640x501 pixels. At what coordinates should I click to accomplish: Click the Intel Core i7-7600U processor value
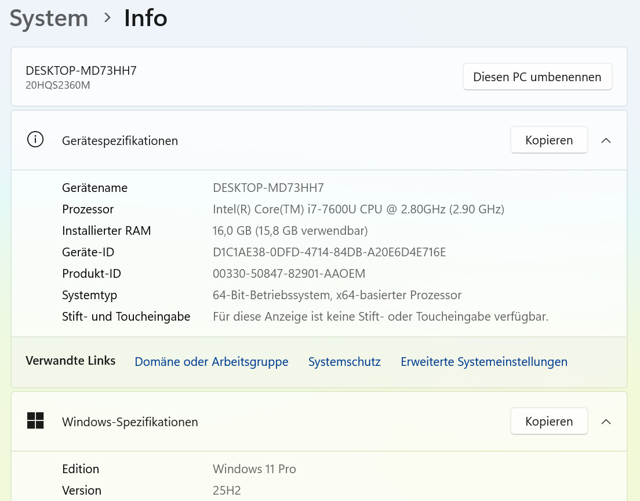[x=358, y=209]
